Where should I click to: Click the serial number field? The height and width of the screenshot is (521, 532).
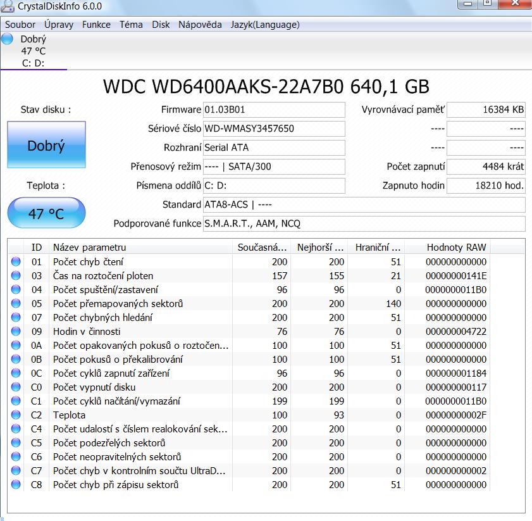273,129
